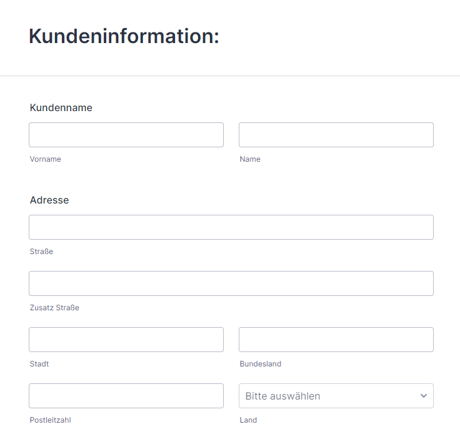Click the 'Vorname' sublabel text
460x432 pixels.
click(x=46, y=159)
